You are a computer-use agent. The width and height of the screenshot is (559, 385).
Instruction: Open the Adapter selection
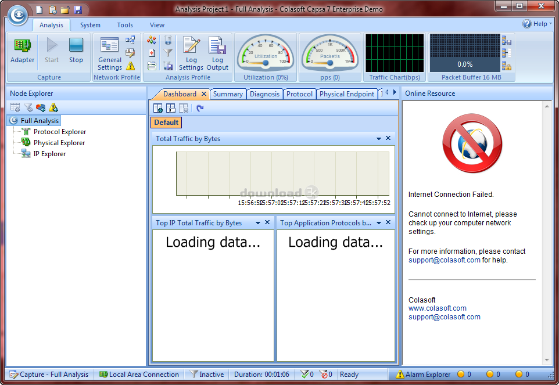point(23,51)
